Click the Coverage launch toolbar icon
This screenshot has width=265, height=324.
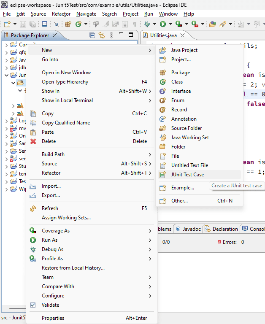tap(178, 24)
